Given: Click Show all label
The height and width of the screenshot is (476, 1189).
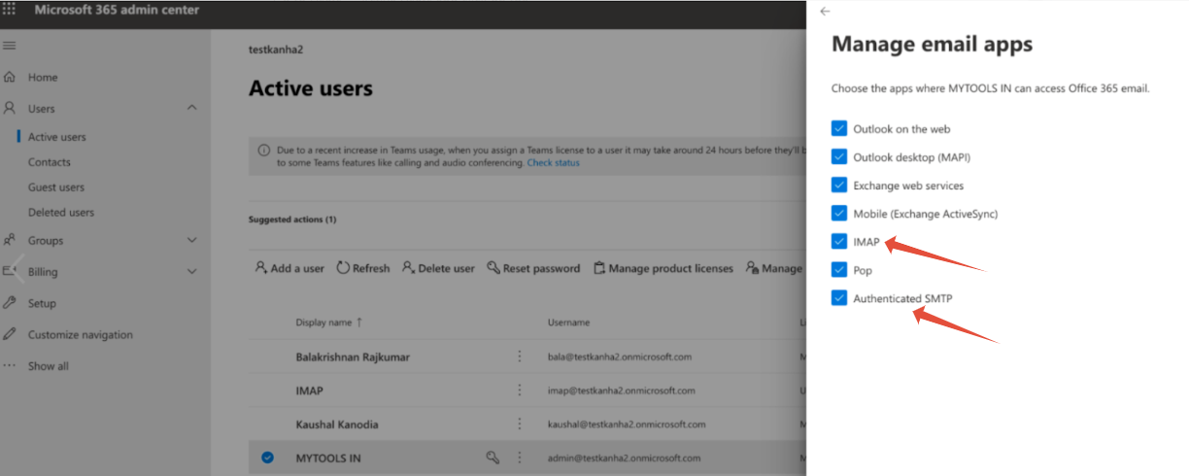Looking at the screenshot, I should coord(49,366).
